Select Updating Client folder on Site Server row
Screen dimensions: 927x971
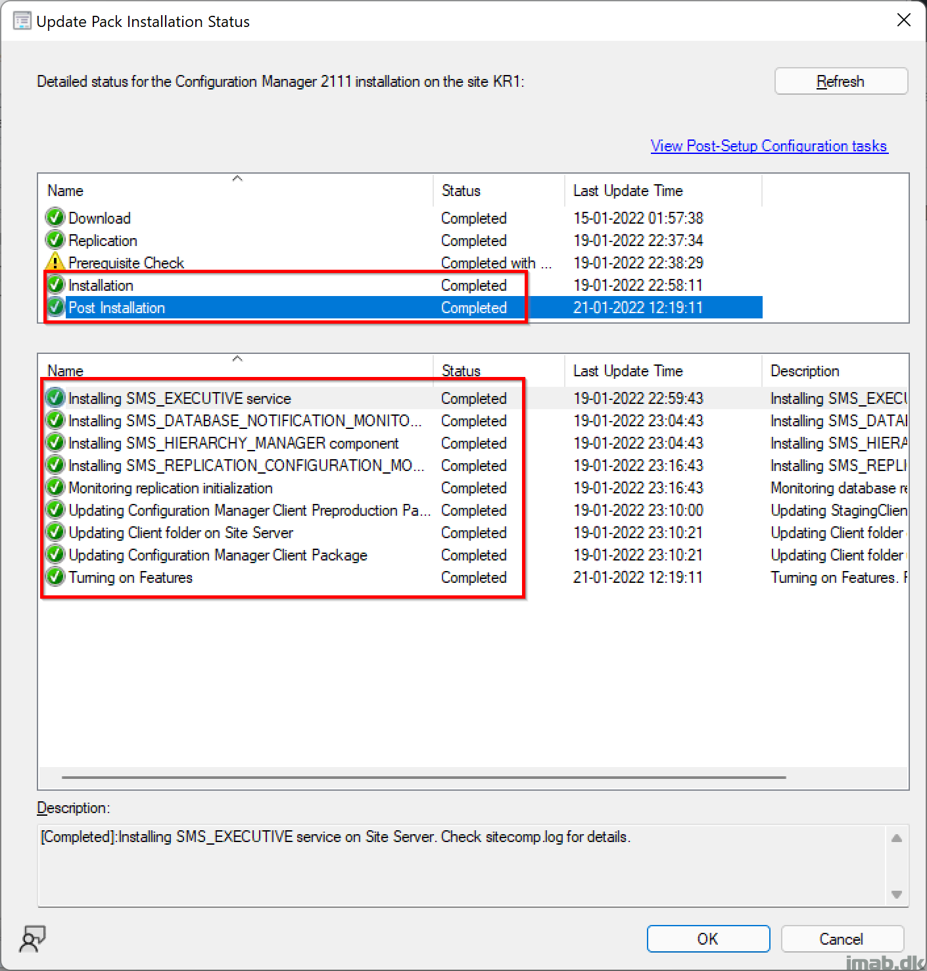click(473, 532)
